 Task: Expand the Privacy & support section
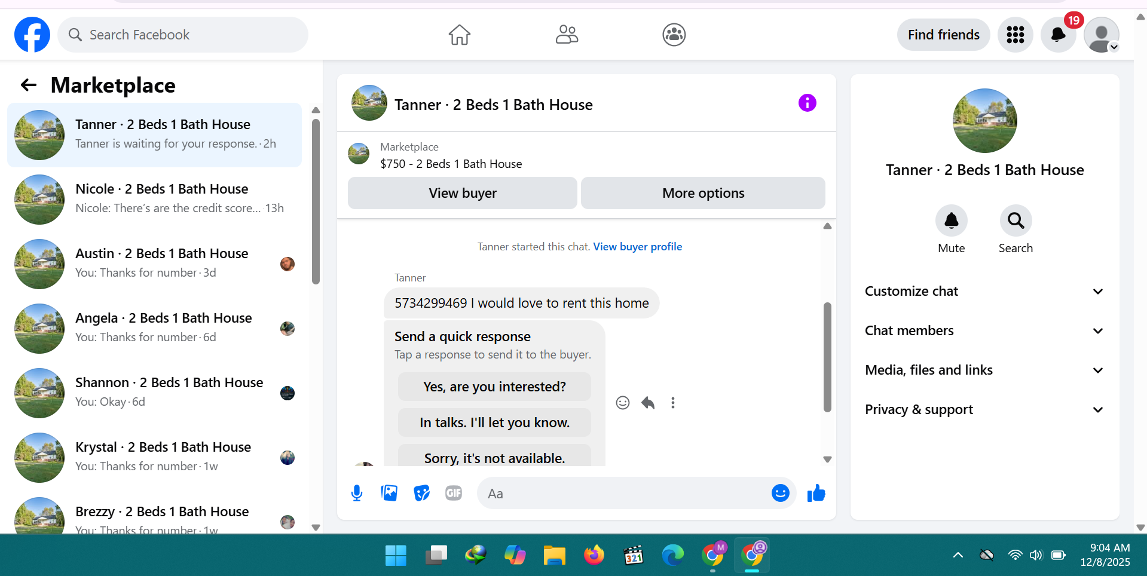(984, 409)
